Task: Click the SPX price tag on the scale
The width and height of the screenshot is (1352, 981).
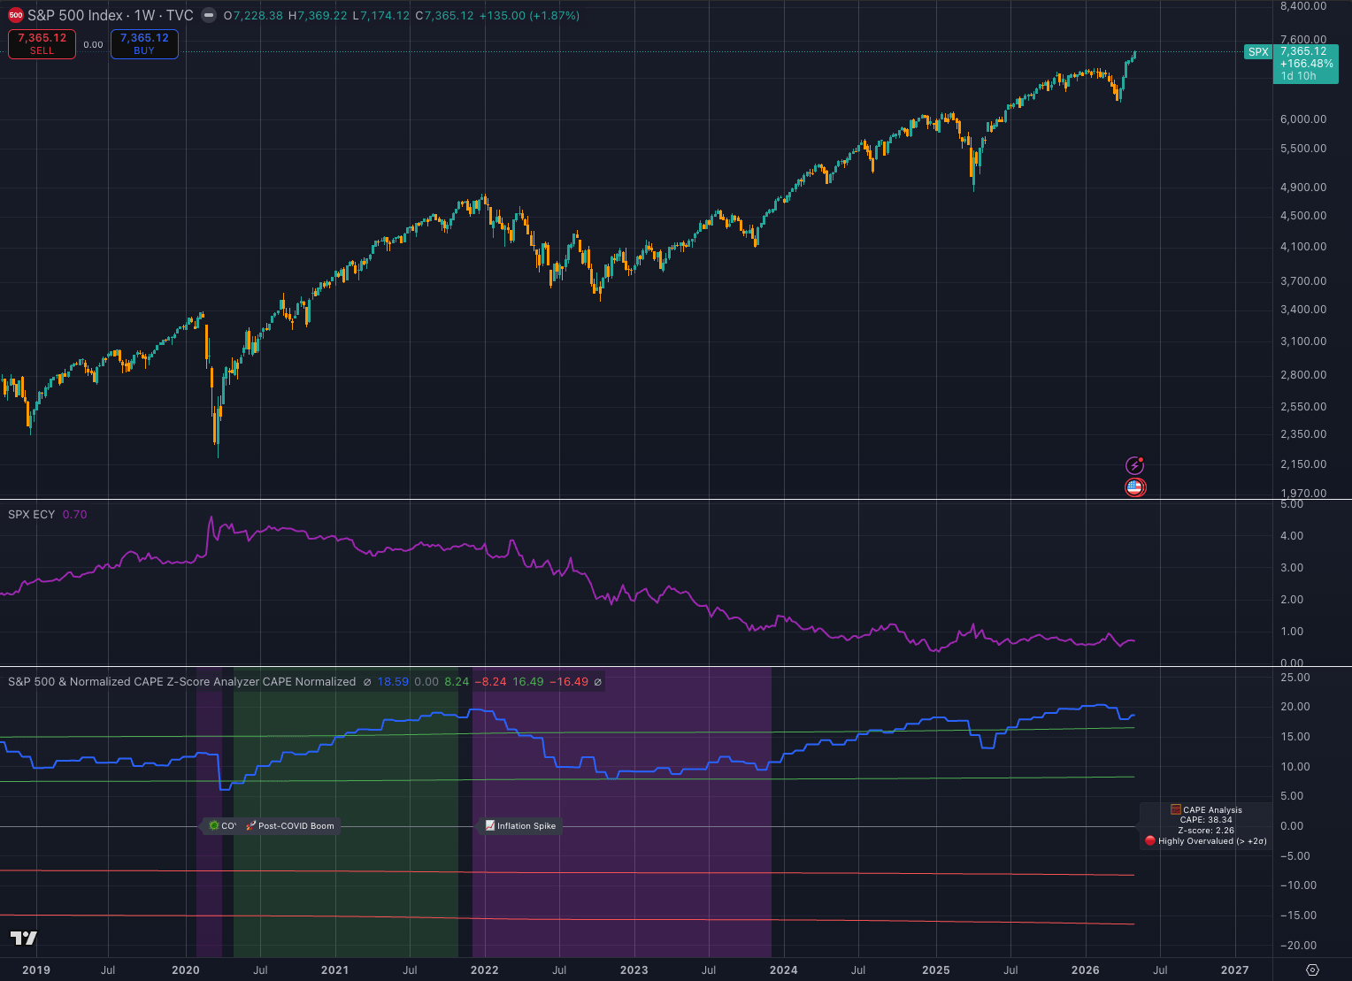Action: (x=1258, y=52)
